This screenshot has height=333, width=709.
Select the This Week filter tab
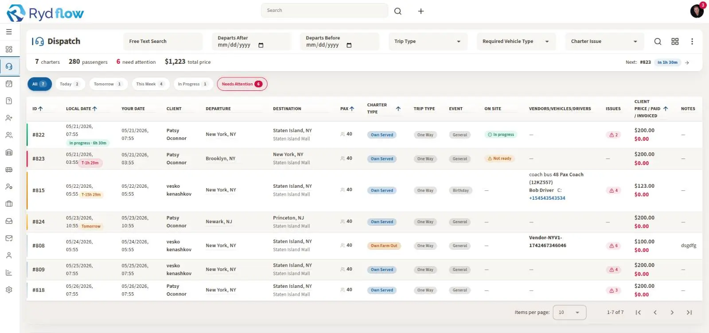click(150, 84)
